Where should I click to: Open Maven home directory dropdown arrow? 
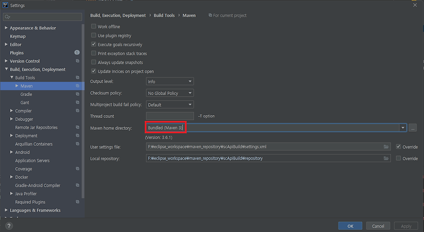[x=403, y=128]
